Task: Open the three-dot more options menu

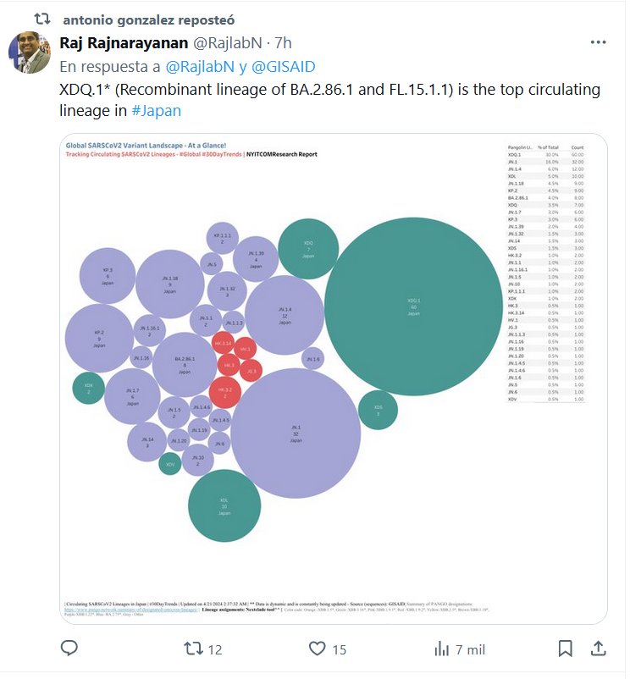Action: tap(598, 42)
